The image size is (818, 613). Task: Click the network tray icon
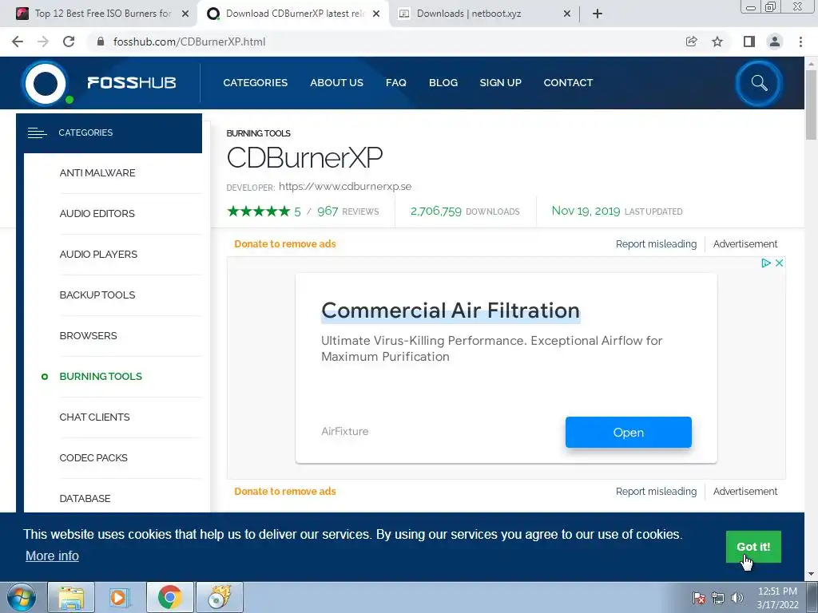click(718, 598)
